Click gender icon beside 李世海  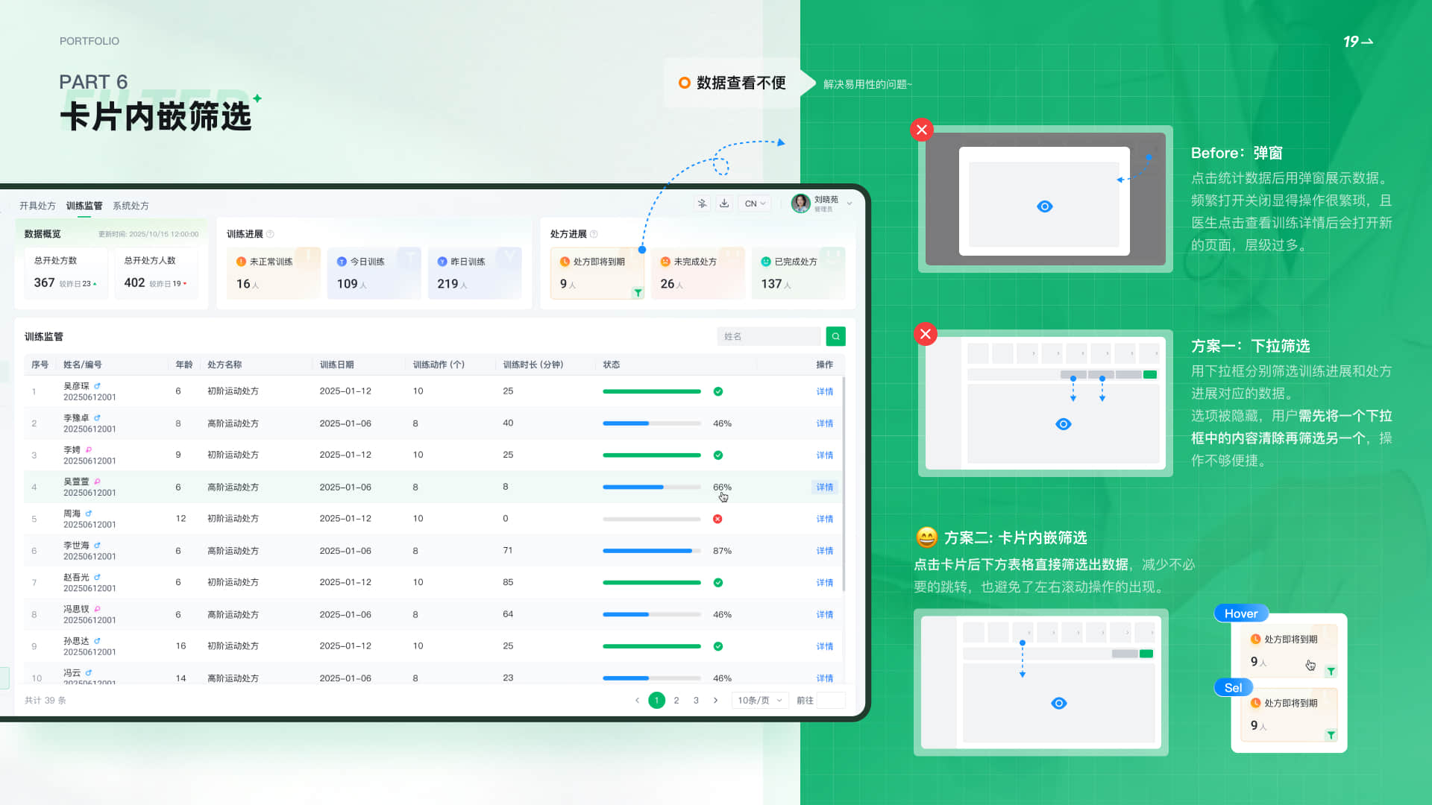(97, 546)
